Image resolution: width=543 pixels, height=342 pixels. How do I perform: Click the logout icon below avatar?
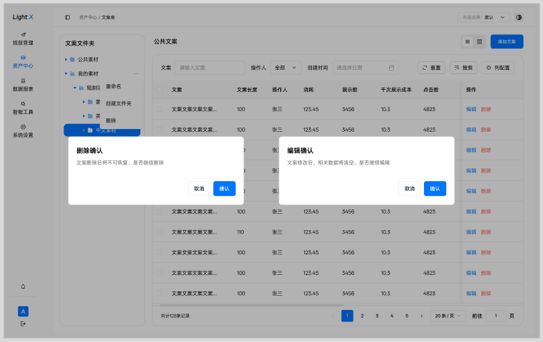click(x=23, y=323)
